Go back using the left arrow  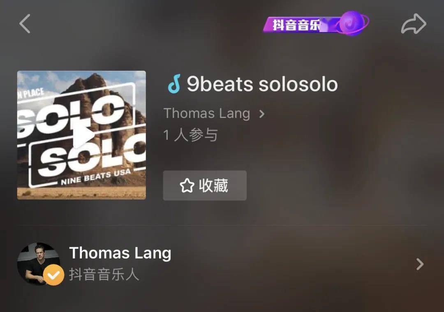pos(25,24)
